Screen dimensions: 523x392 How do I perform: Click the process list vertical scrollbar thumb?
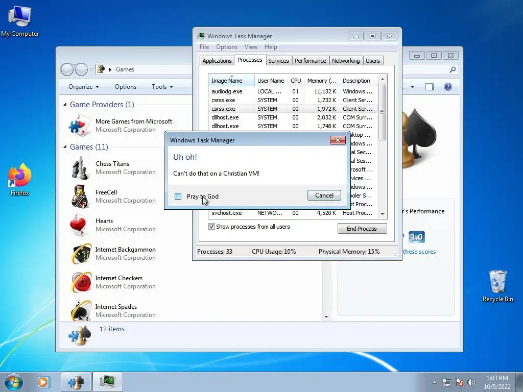click(382, 112)
